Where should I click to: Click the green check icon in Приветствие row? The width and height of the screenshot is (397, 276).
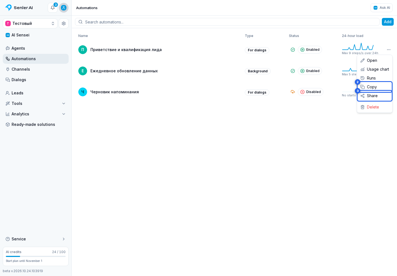click(293, 50)
